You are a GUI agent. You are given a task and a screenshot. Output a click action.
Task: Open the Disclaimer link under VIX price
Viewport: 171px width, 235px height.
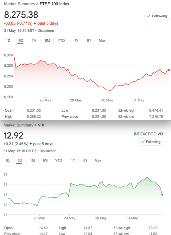47,151
